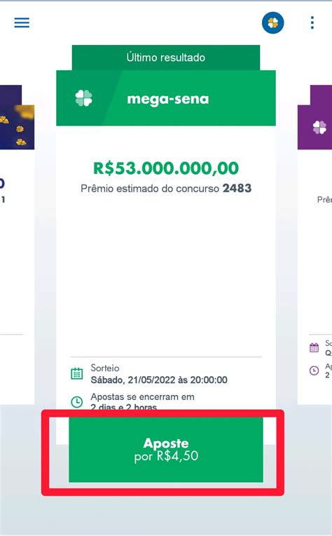Tap the Caixa lottery clover logo
Viewport: 332px width, 536px height.
point(272,22)
